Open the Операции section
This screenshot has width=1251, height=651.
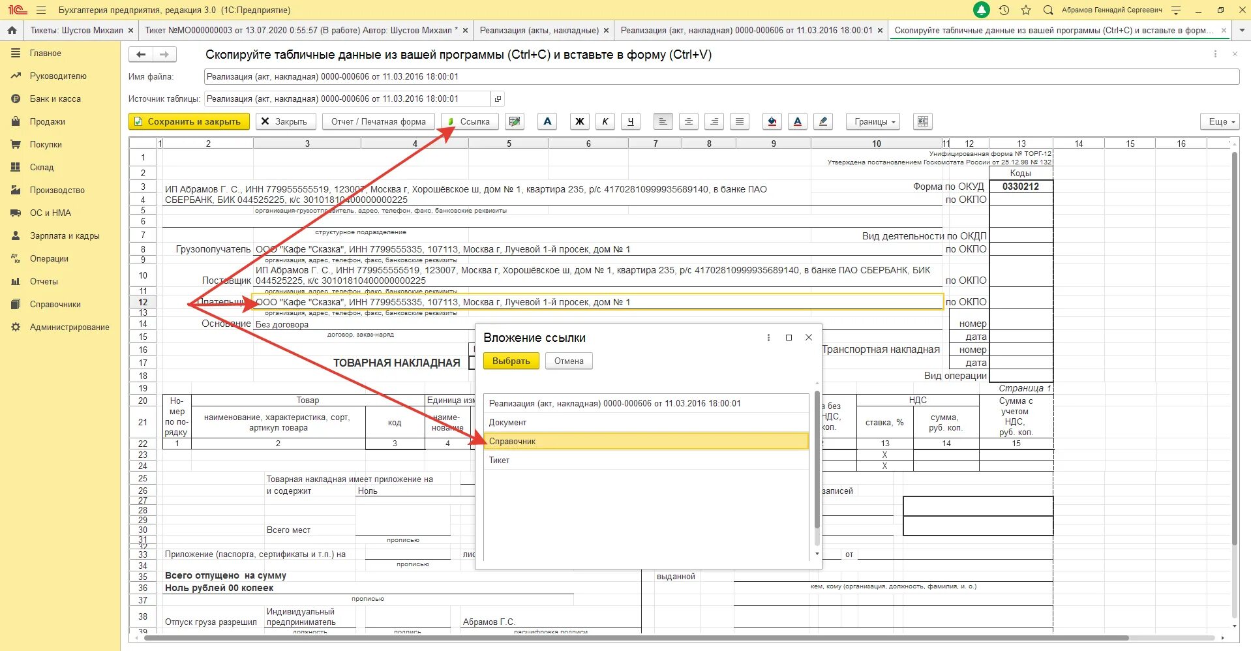point(49,258)
